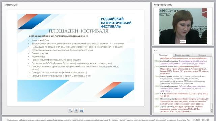Click the Конференц-связь panel title

click(x=163, y=5)
